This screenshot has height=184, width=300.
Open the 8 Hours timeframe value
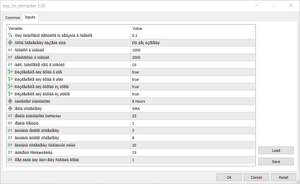(193, 101)
